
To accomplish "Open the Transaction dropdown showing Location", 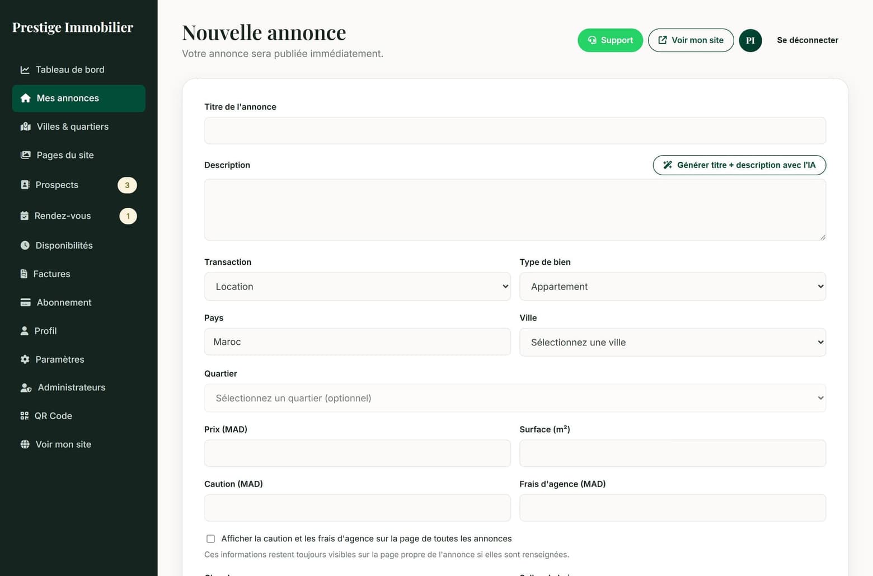I will [358, 287].
